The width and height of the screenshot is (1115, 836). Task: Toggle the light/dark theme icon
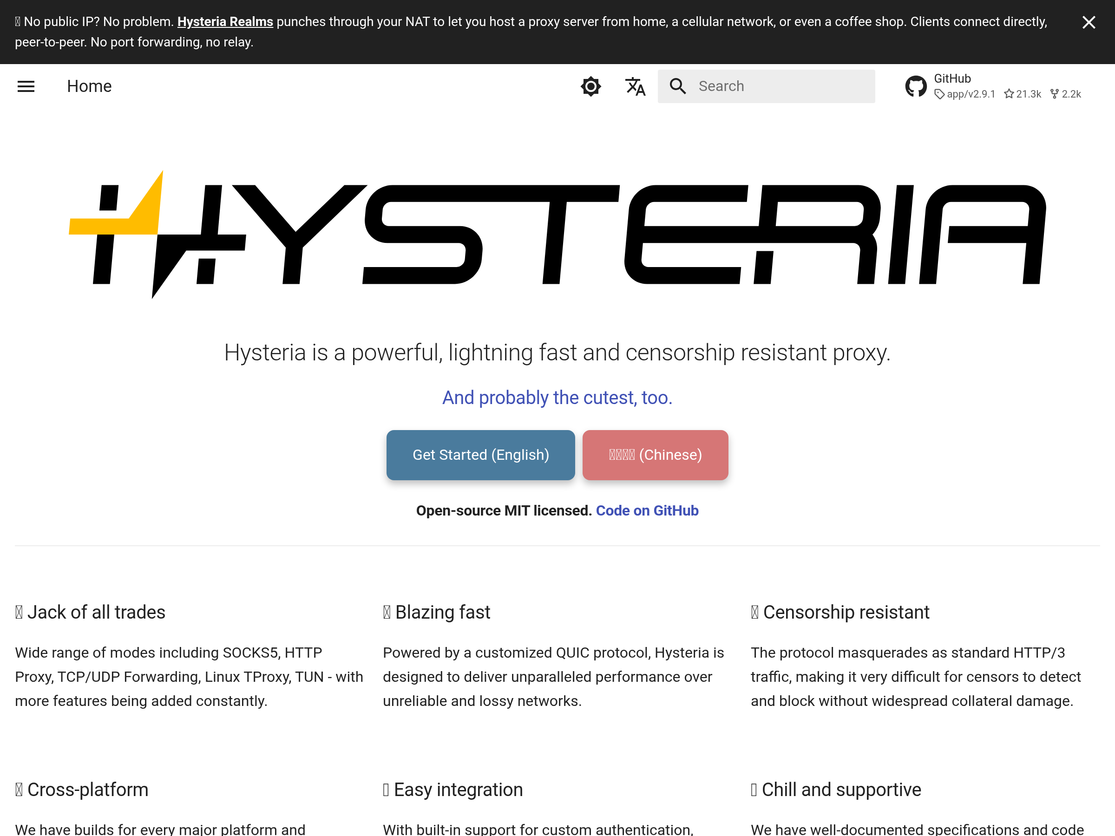click(x=590, y=86)
